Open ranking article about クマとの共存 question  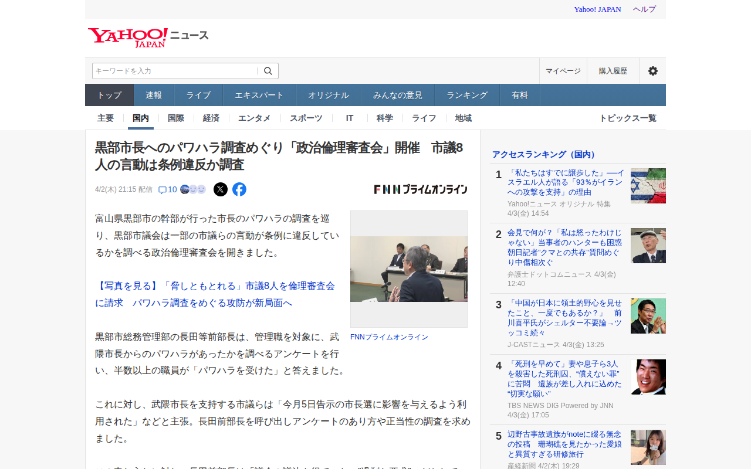566,248
